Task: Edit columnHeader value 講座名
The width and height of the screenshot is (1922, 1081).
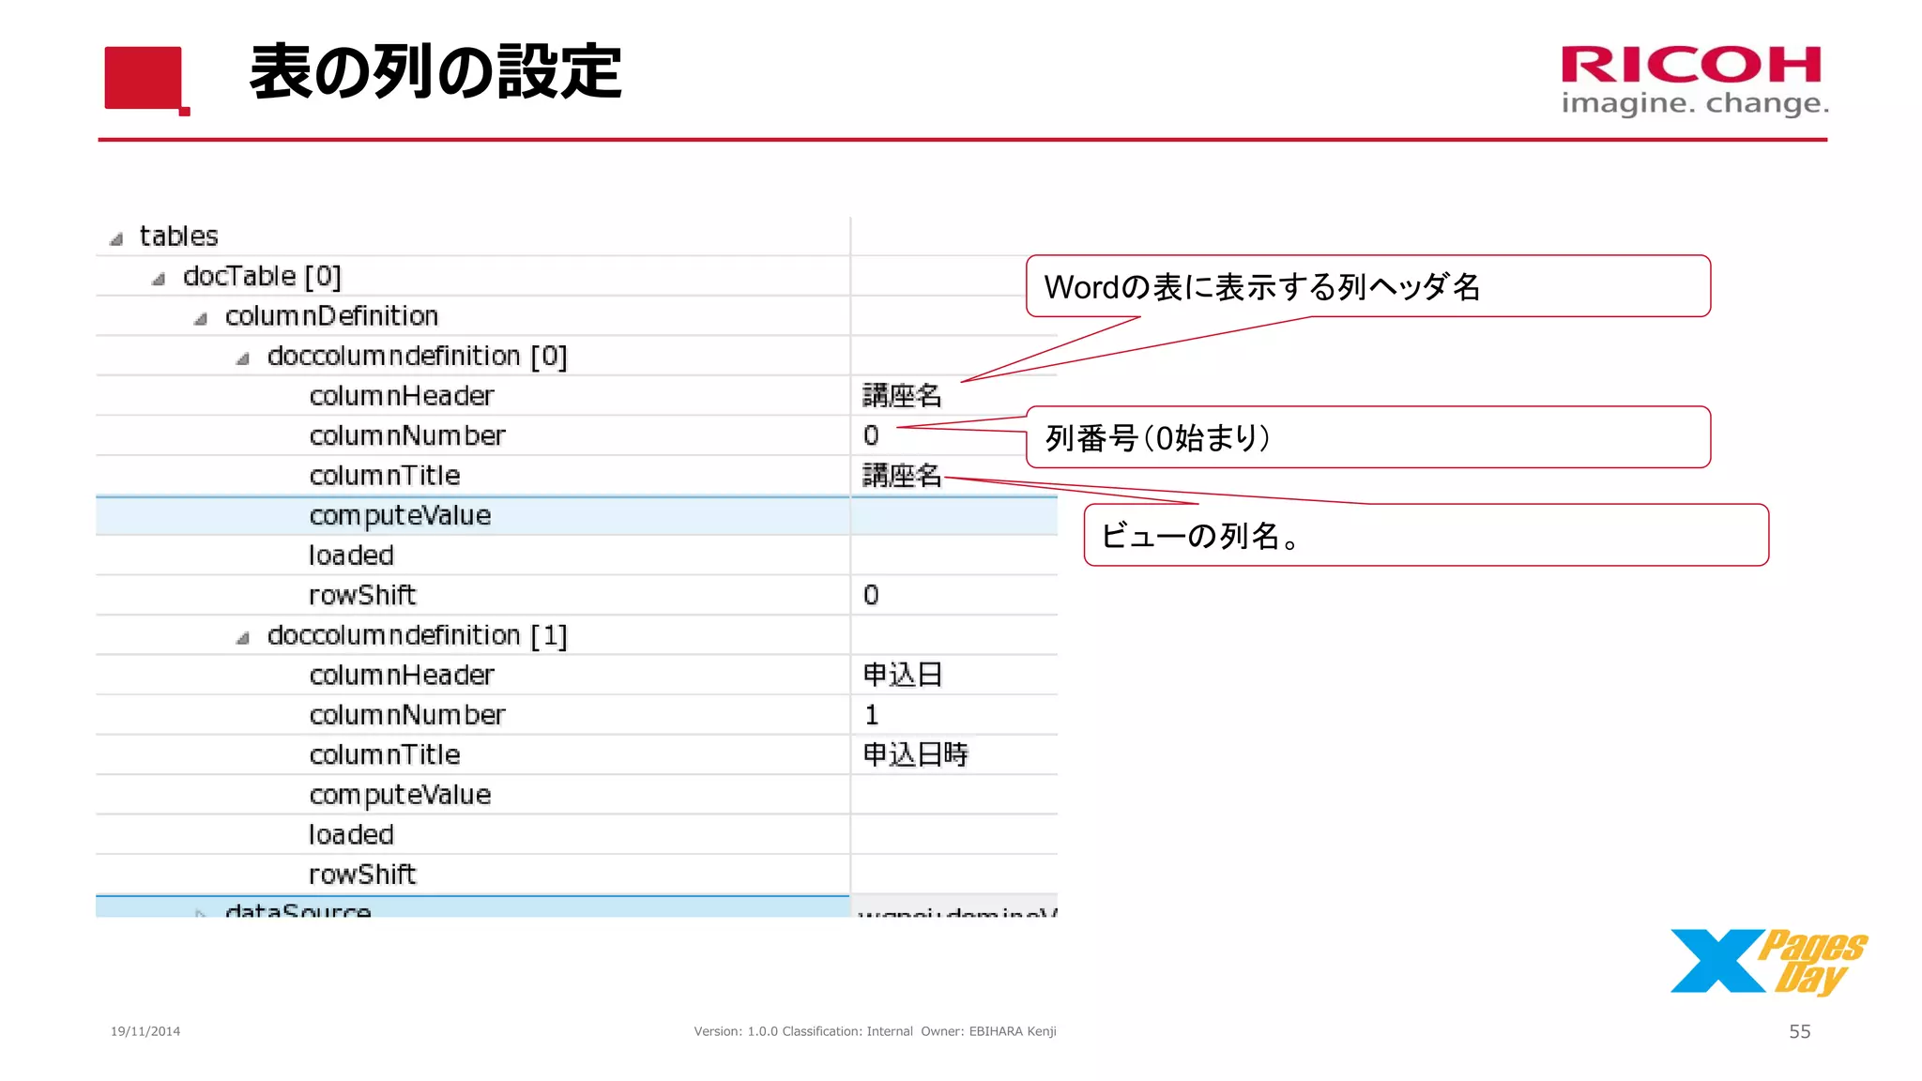Action: click(x=902, y=395)
